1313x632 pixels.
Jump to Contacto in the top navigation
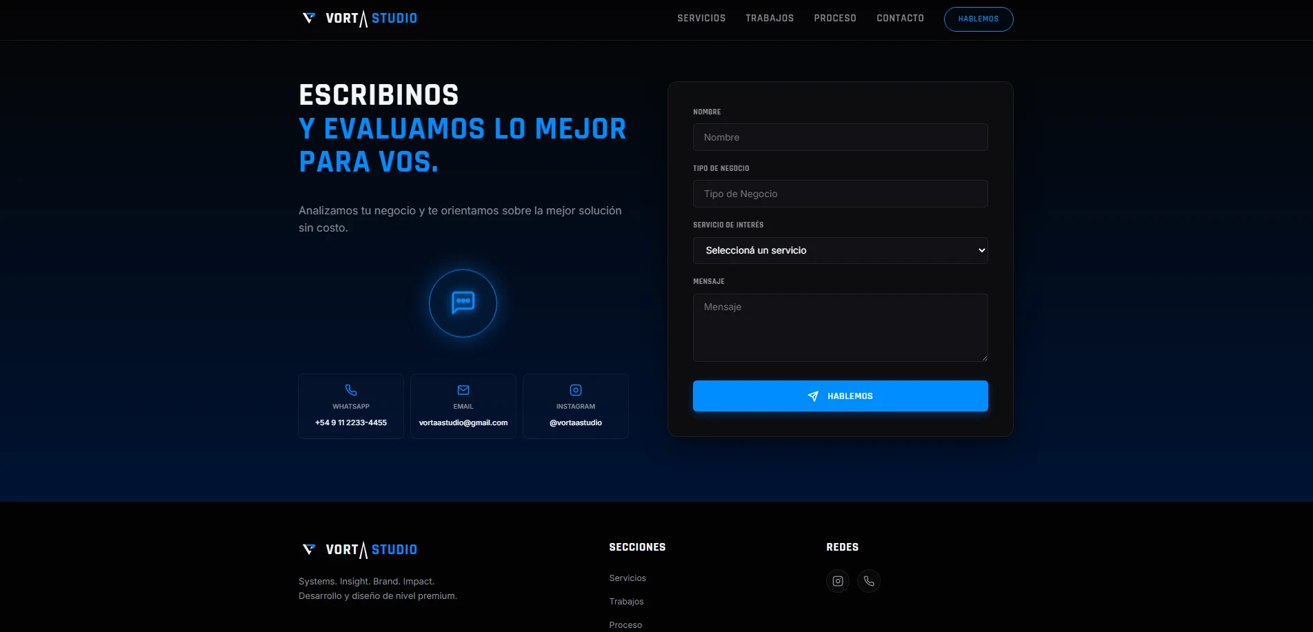click(900, 19)
